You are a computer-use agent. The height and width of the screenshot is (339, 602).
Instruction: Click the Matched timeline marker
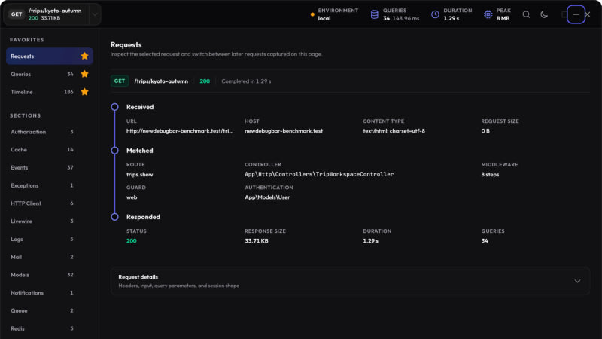coord(115,150)
